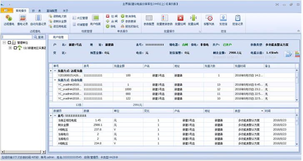Screen dimensions: 303x161
Task: Open the 批量操作 group dialog launcher
Action: [200, 32]
